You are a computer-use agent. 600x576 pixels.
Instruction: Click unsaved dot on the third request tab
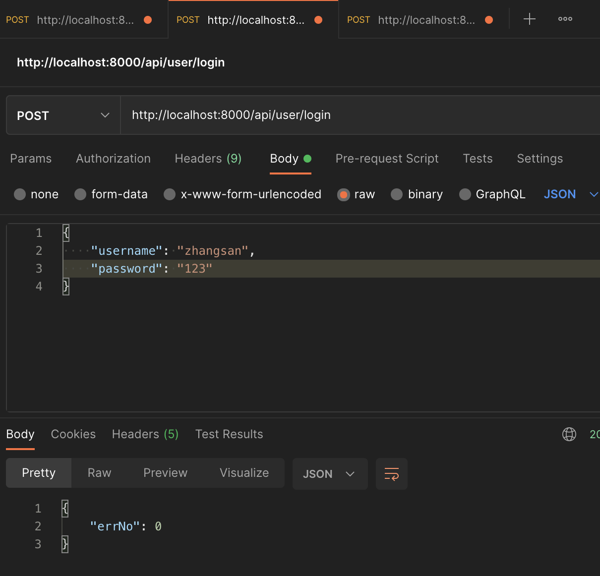coord(489,20)
